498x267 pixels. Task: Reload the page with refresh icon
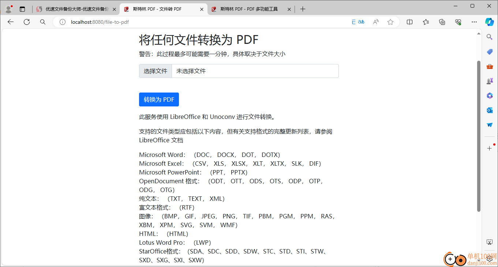pos(27,22)
